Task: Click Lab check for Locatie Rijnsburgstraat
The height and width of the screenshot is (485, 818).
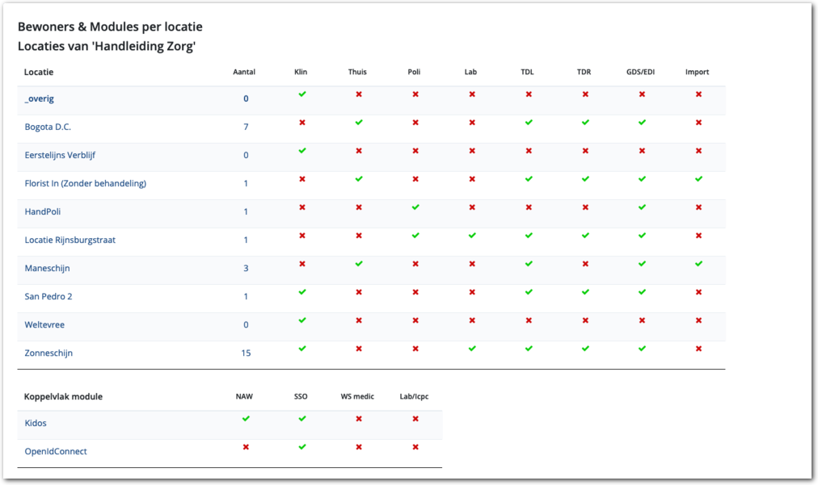Action: click(x=472, y=236)
